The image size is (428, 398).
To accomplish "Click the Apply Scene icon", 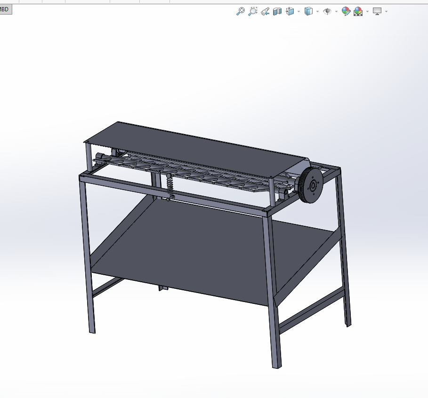I will (x=358, y=11).
